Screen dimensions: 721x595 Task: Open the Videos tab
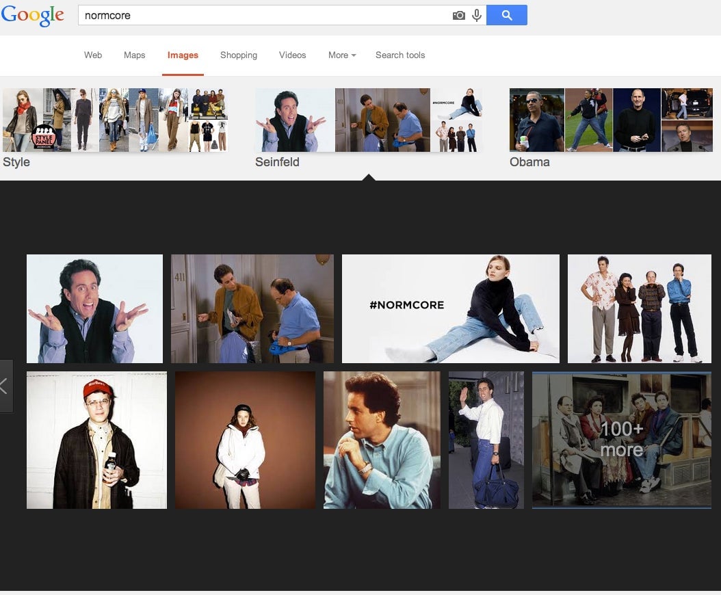pyautogui.click(x=293, y=55)
